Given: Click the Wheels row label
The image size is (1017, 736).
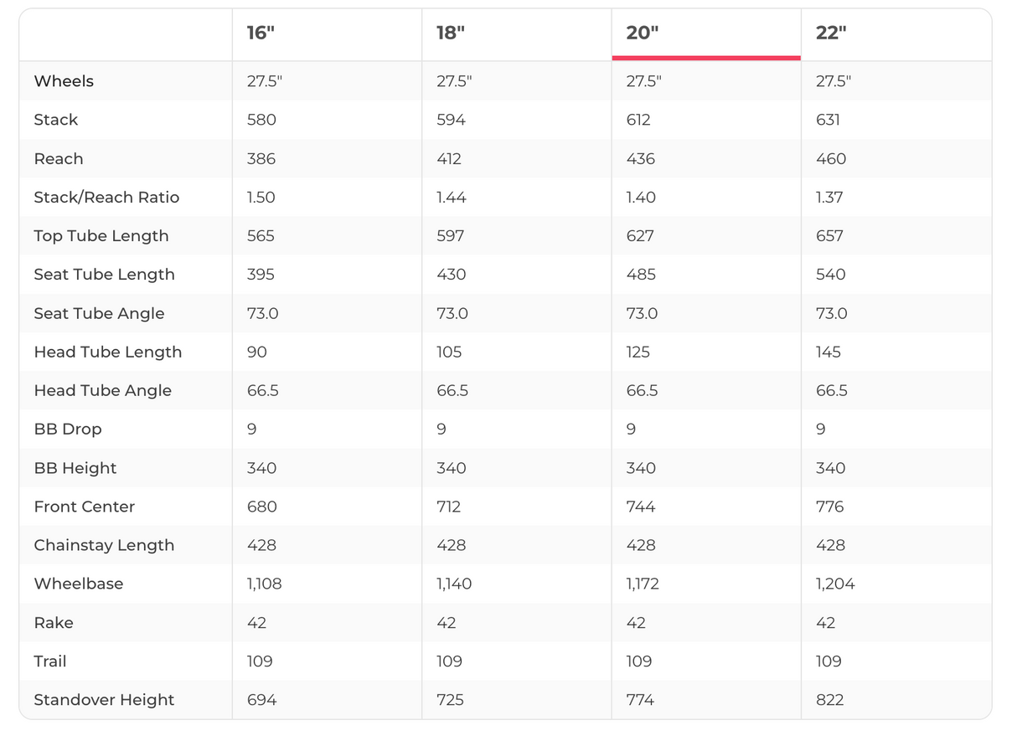Looking at the screenshot, I should [64, 81].
